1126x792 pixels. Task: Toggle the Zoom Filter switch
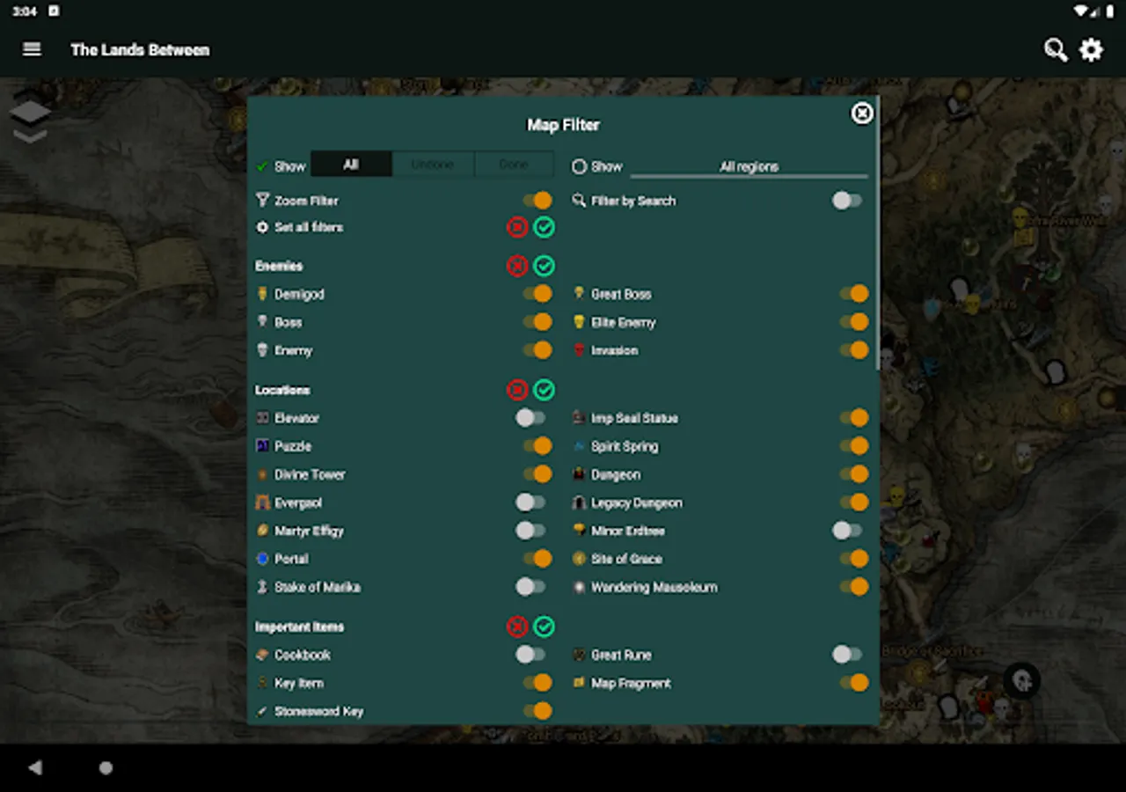537,201
